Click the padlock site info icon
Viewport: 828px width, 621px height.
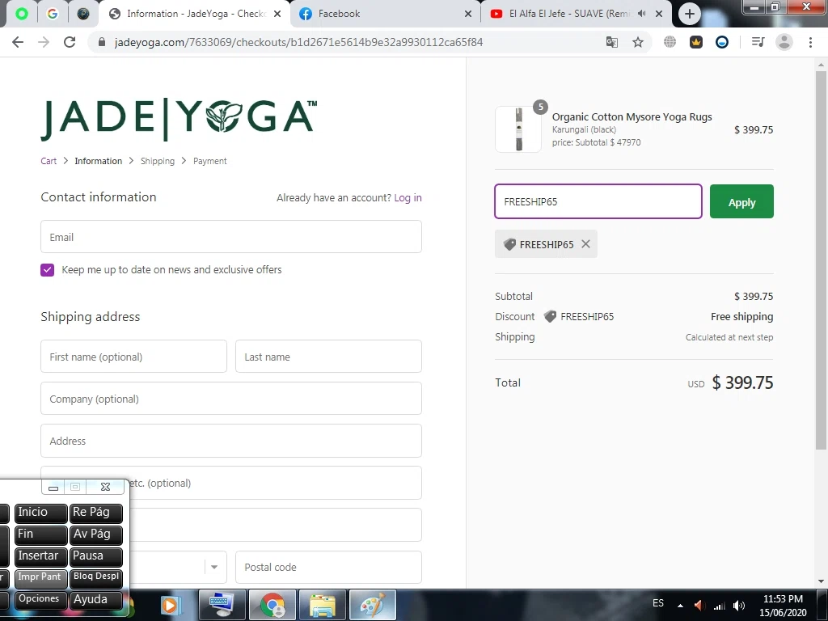tap(102, 42)
